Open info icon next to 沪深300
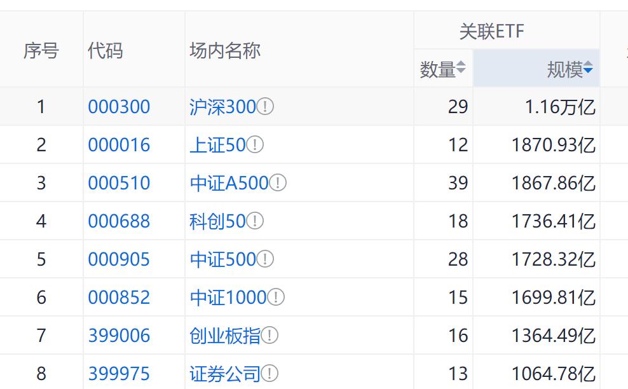The image size is (628, 389). pos(265,107)
